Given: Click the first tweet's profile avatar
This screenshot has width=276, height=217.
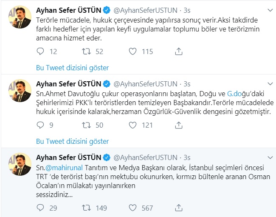Looking at the screenshot, I should [20, 17].
